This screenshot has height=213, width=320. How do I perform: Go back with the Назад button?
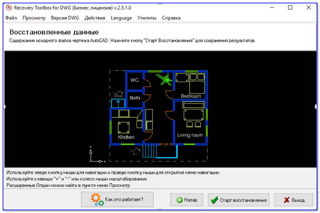click(x=187, y=200)
